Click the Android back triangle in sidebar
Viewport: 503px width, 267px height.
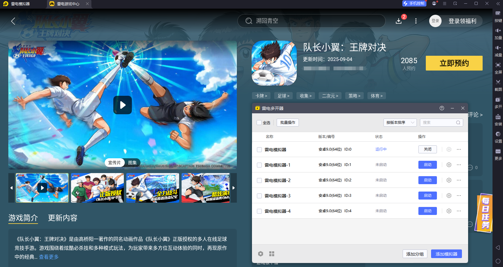coord(498,248)
